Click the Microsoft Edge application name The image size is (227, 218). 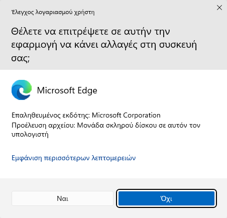(67, 90)
